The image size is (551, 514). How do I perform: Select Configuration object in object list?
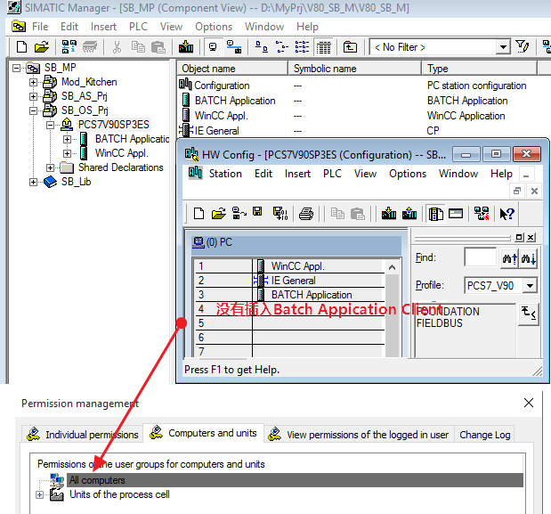[222, 86]
